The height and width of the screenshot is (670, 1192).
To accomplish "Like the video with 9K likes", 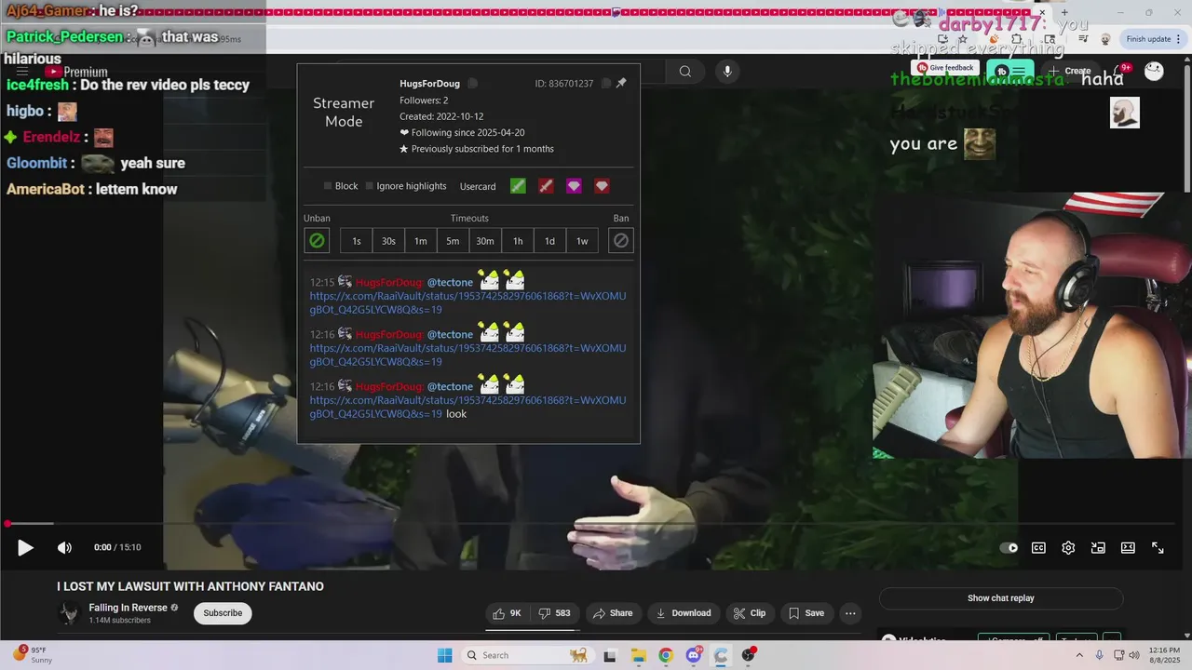I will pyautogui.click(x=508, y=613).
